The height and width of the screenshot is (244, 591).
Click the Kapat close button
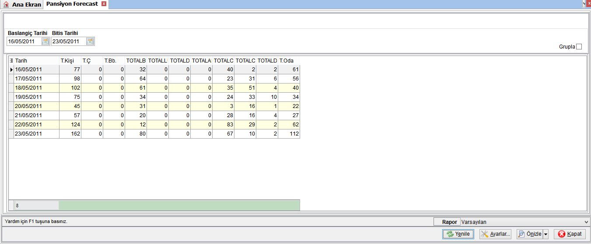(570, 234)
